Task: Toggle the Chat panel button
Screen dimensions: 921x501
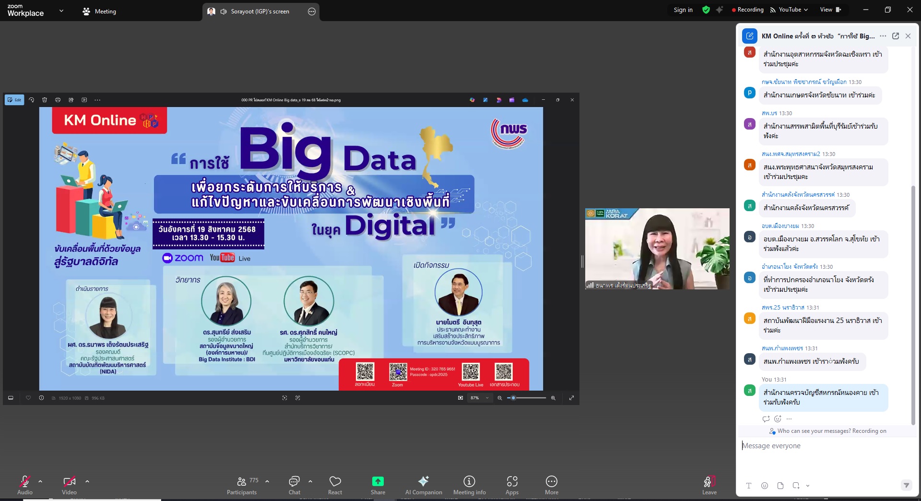Action: tap(295, 485)
